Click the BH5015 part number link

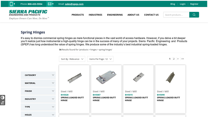[129, 95]
